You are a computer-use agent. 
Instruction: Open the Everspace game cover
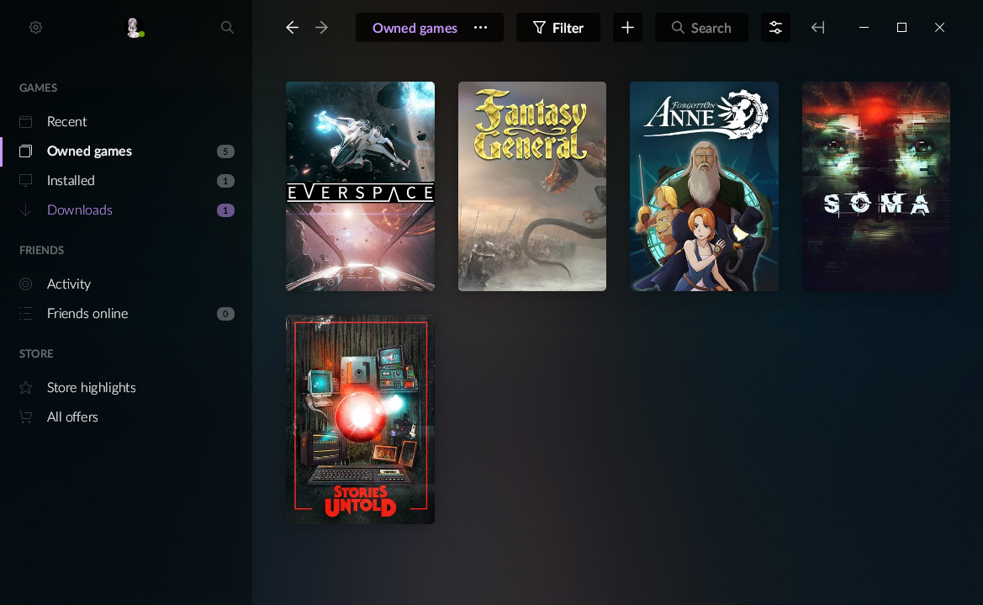click(361, 187)
